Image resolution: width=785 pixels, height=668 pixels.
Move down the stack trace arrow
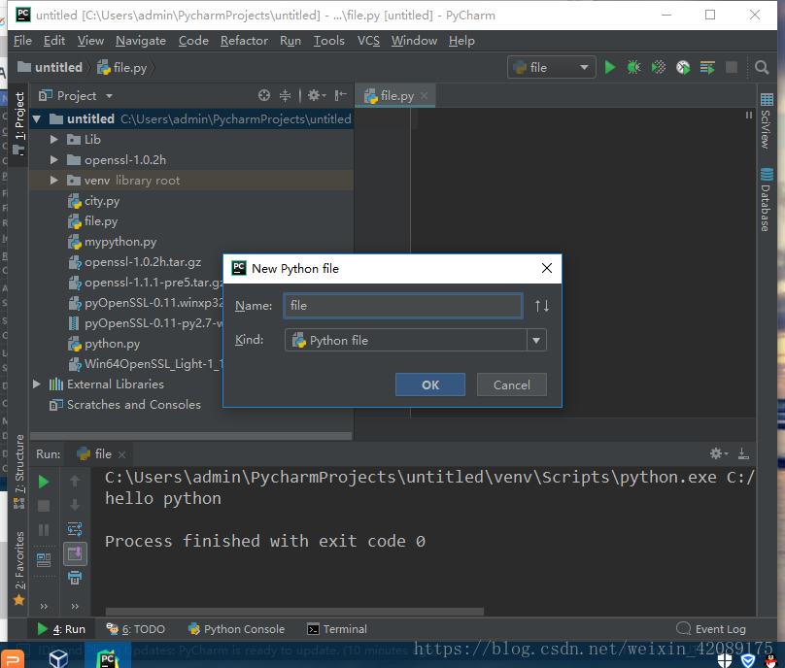[75, 505]
